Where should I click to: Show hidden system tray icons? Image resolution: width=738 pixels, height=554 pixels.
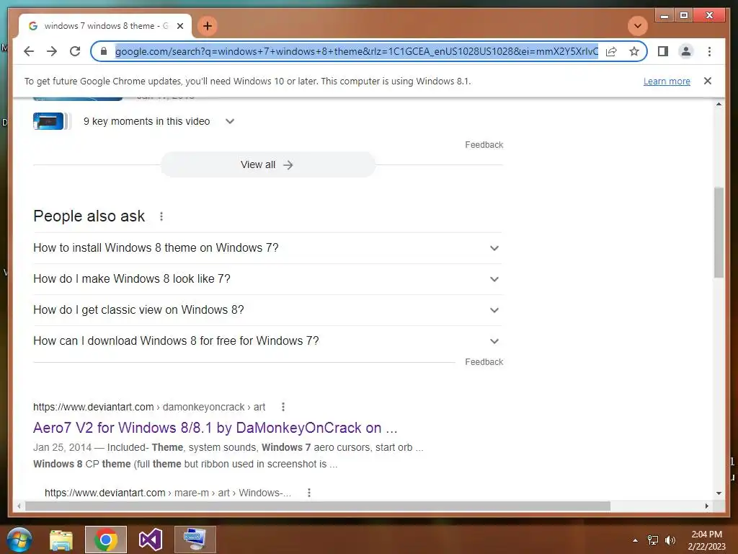coord(636,540)
